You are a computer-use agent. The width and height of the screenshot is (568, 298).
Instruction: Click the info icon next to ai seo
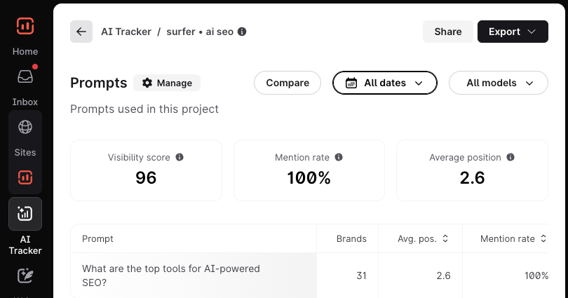242,32
